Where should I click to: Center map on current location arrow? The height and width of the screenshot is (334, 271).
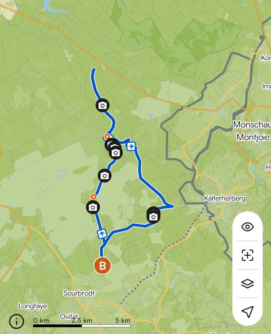248,311
